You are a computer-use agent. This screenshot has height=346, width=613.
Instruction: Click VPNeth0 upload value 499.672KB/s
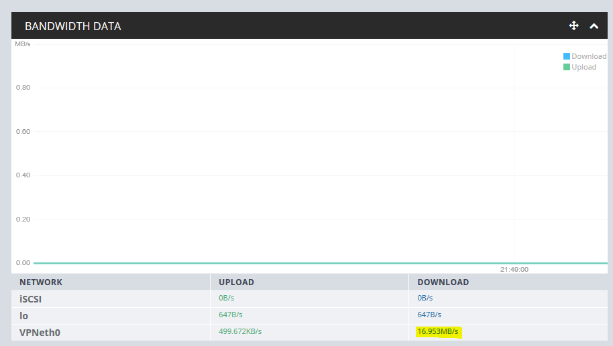point(240,331)
